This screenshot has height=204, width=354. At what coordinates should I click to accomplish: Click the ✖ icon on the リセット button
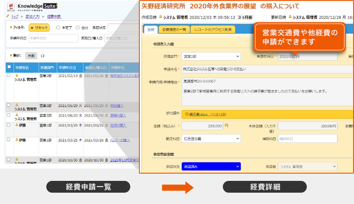(32, 28)
